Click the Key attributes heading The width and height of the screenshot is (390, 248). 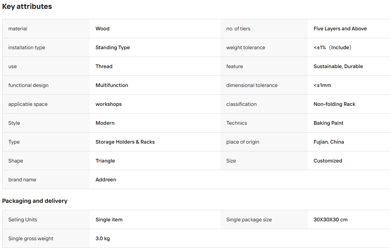[27, 6]
